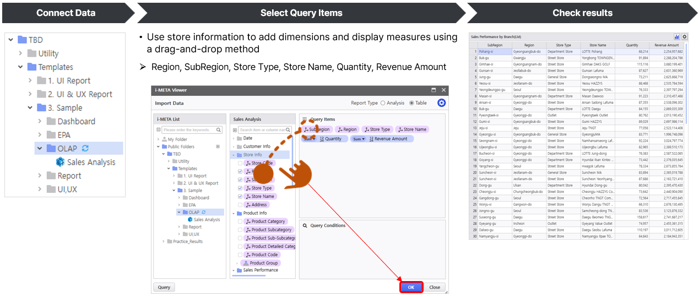The width and height of the screenshot is (699, 297).
Task: Click the search magnifier in i-META List
Action: (219, 130)
